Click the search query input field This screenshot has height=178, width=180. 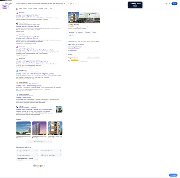[x=40, y=4]
